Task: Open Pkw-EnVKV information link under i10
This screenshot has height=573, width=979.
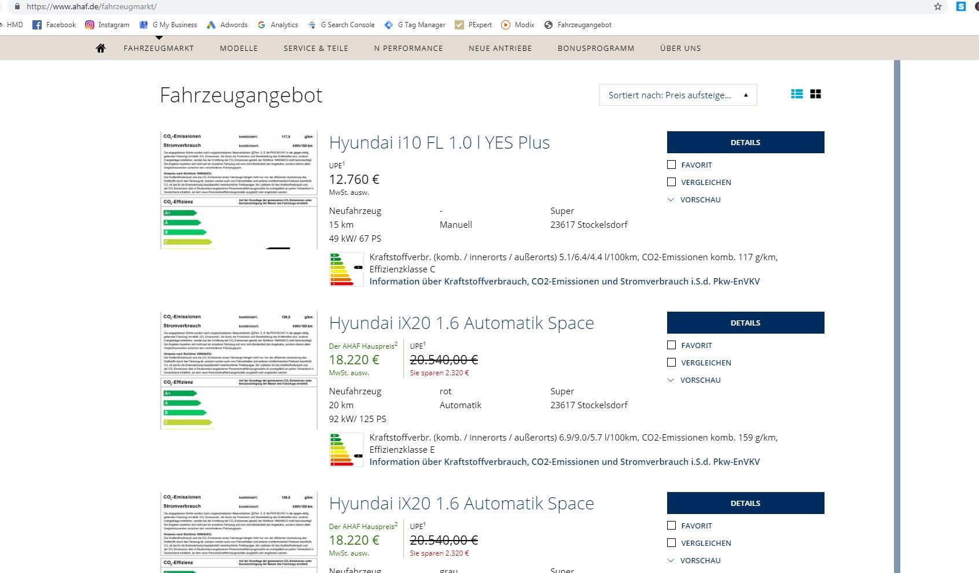Action: click(565, 282)
